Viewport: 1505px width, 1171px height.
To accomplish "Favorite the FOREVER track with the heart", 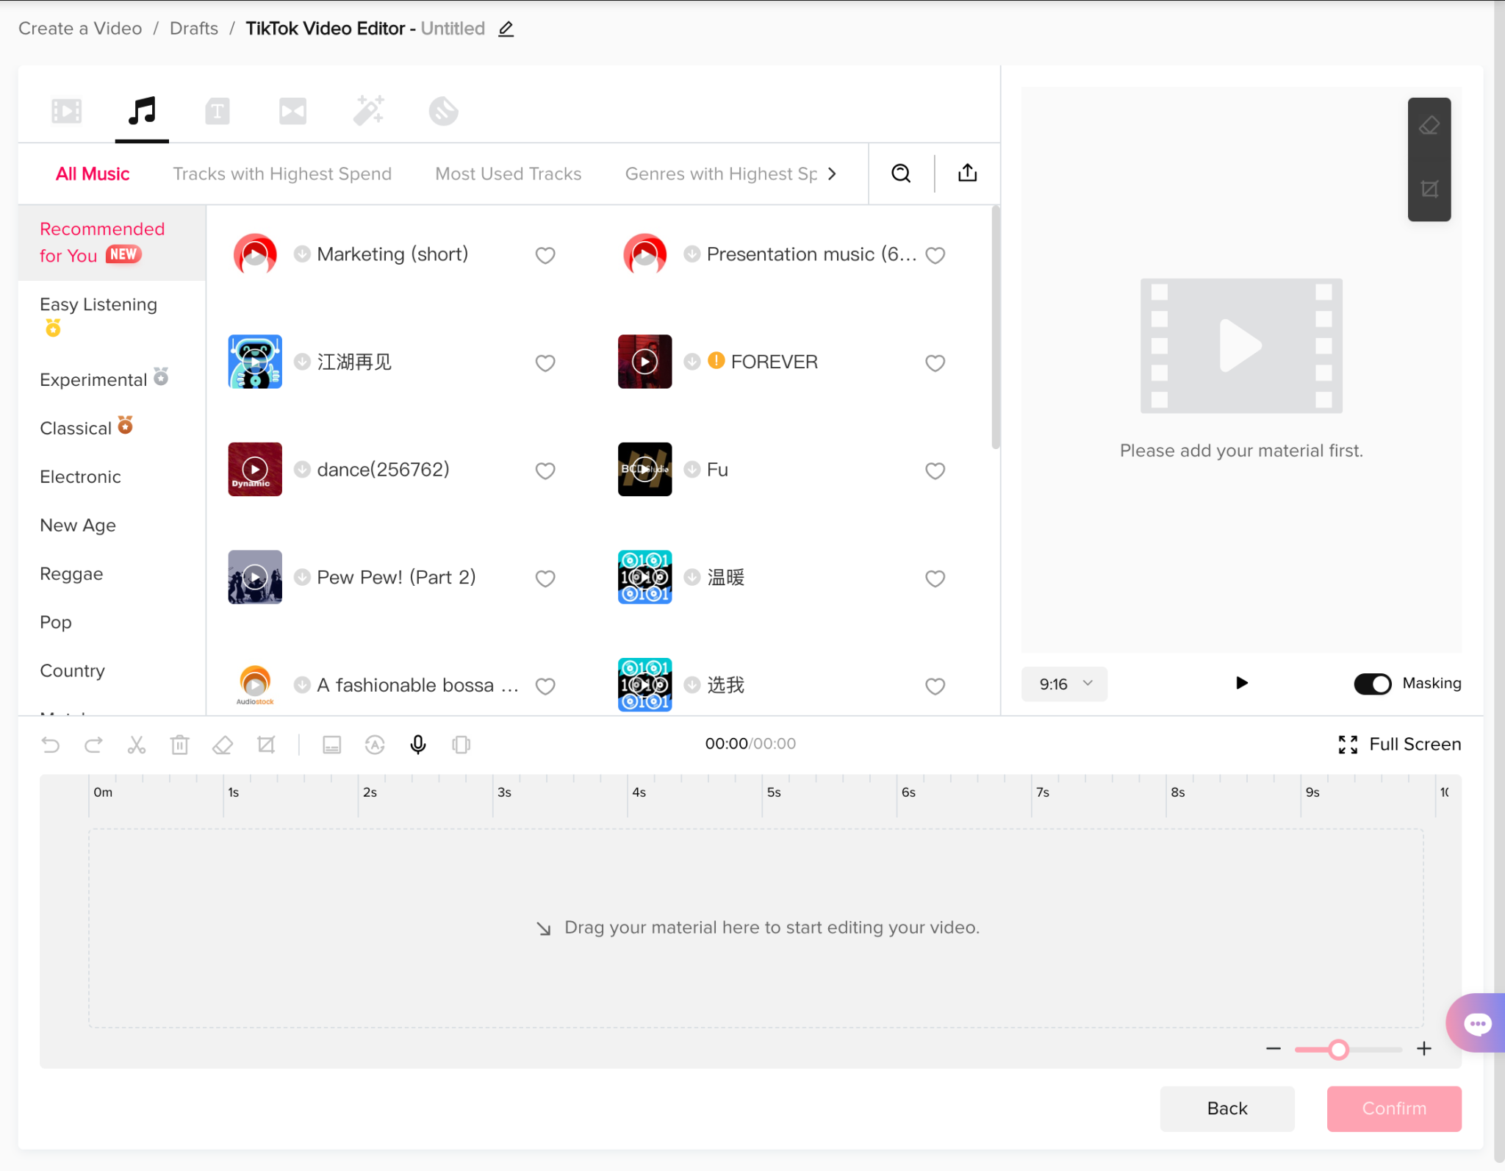I will click(x=935, y=363).
